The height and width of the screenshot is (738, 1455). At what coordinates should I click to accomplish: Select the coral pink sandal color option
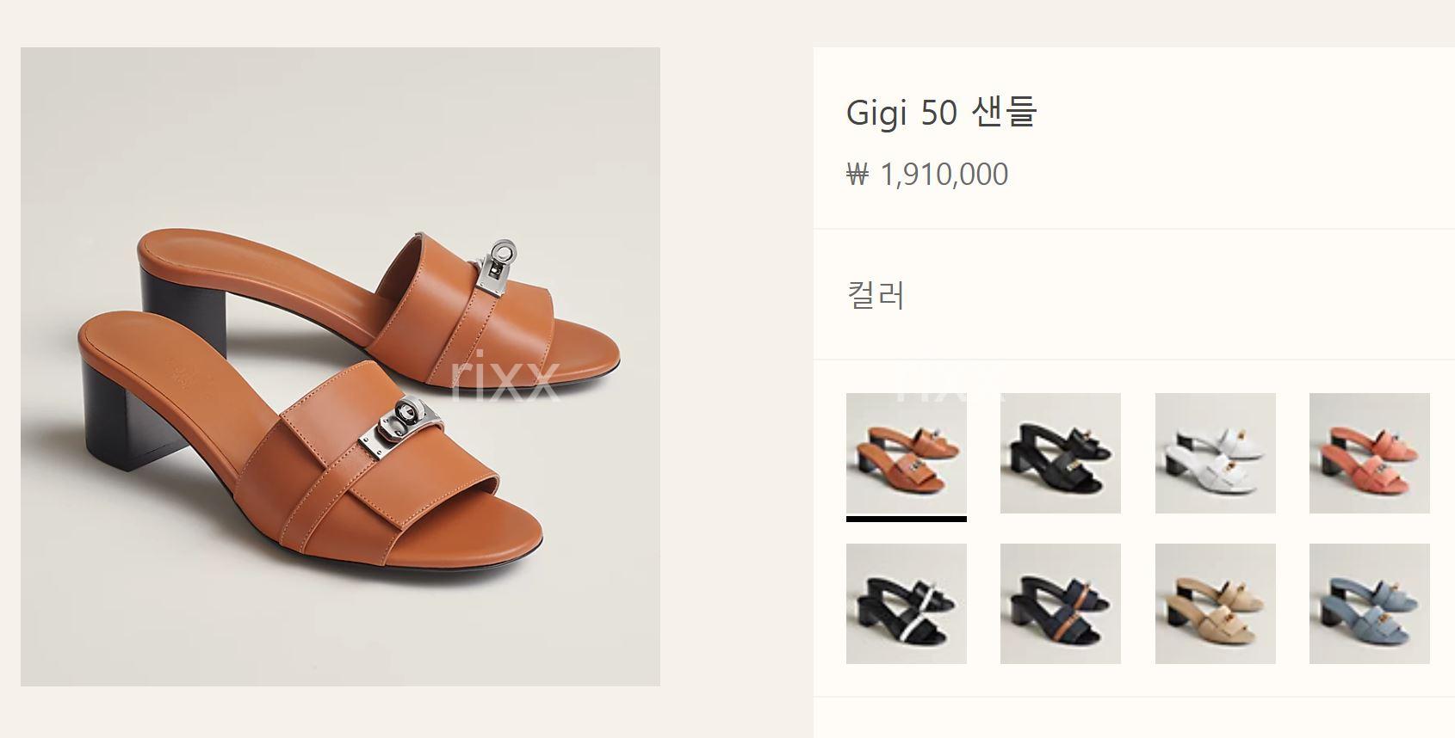pyautogui.click(x=1370, y=453)
